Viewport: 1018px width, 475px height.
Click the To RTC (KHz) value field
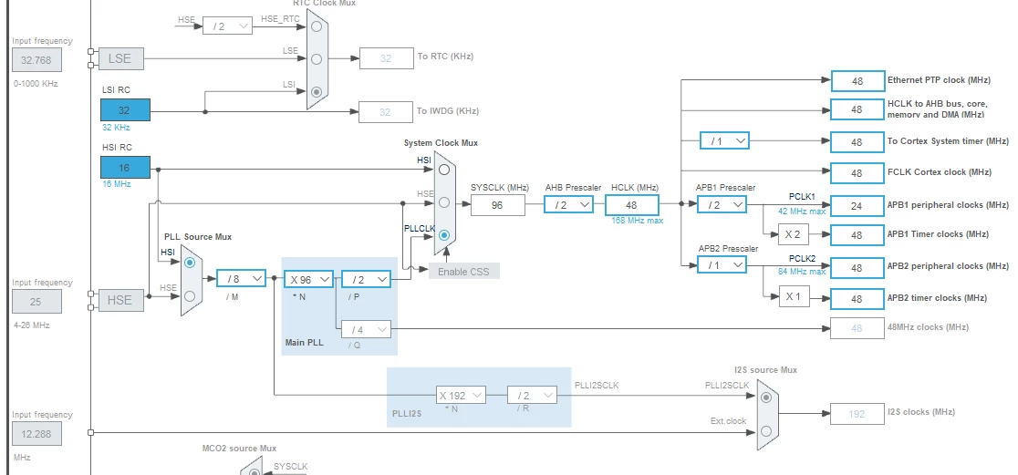(386, 57)
